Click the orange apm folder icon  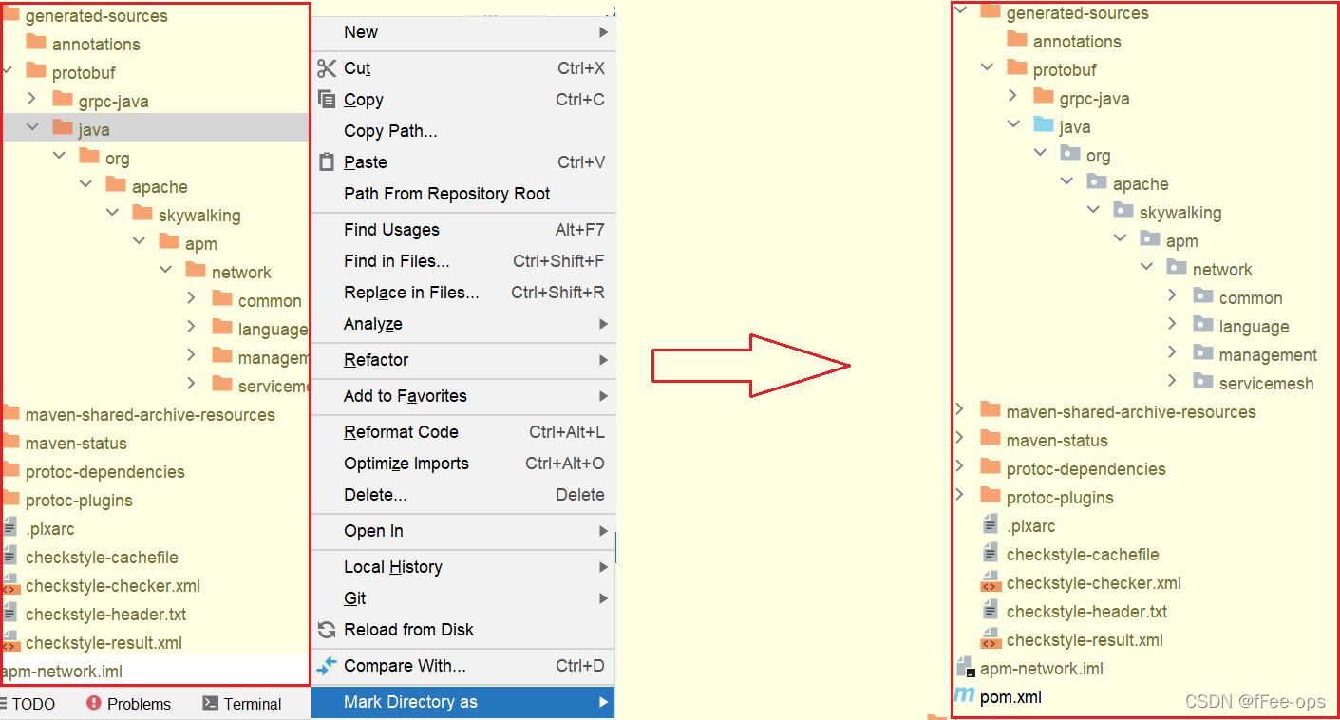[169, 242]
